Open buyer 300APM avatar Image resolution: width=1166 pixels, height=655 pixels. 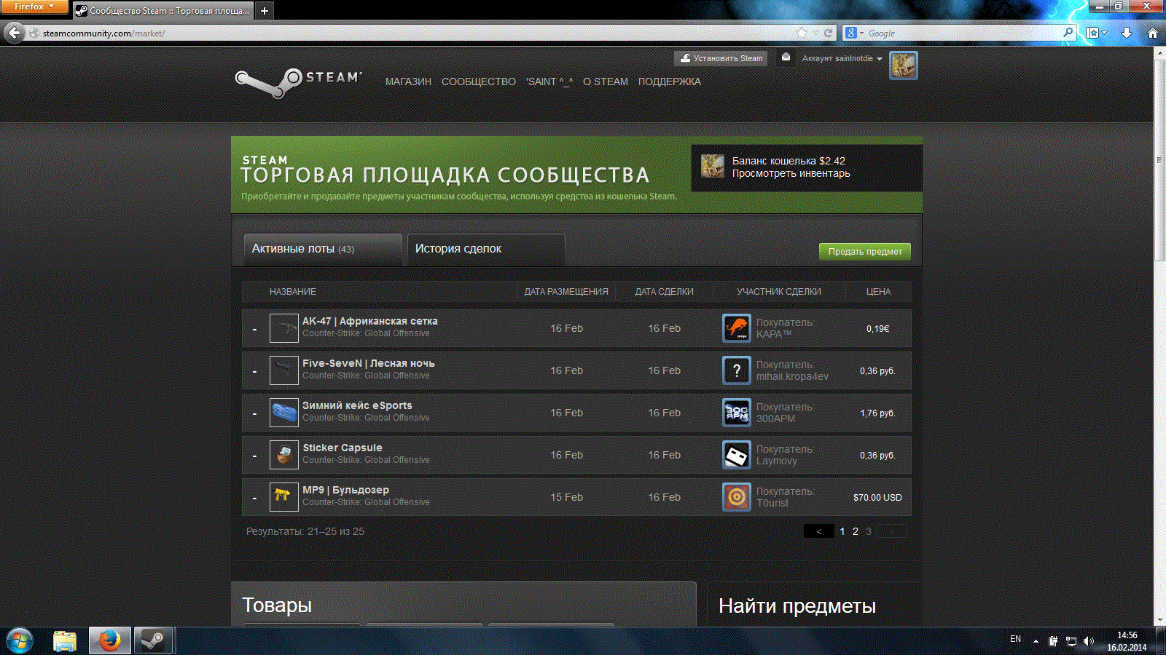(x=737, y=413)
